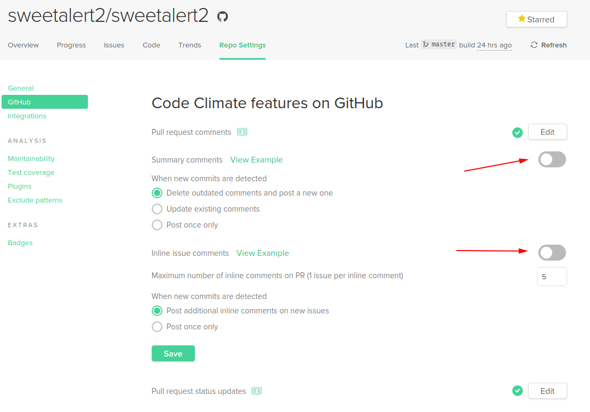This screenshot has width=590, height=412.
Task: Open the Exclude patterns settings
Action: point(35,200)
